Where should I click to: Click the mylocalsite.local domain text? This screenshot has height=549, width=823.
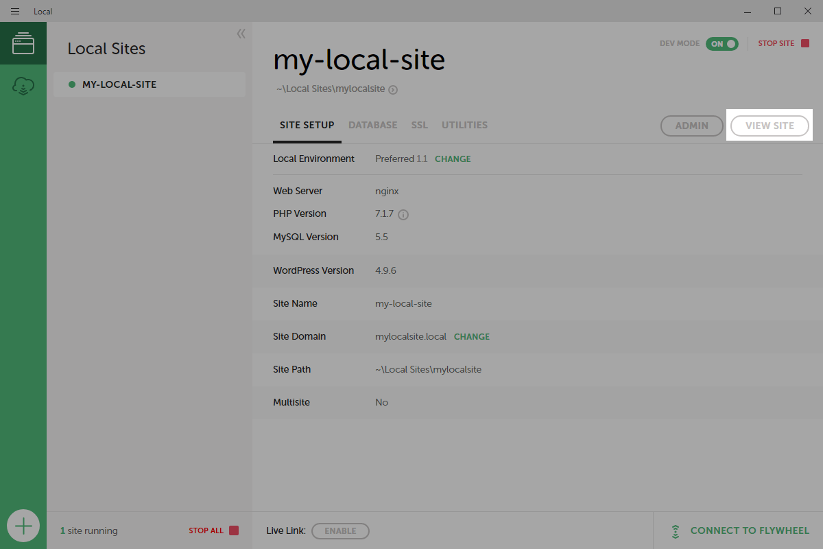coord(411,337)
